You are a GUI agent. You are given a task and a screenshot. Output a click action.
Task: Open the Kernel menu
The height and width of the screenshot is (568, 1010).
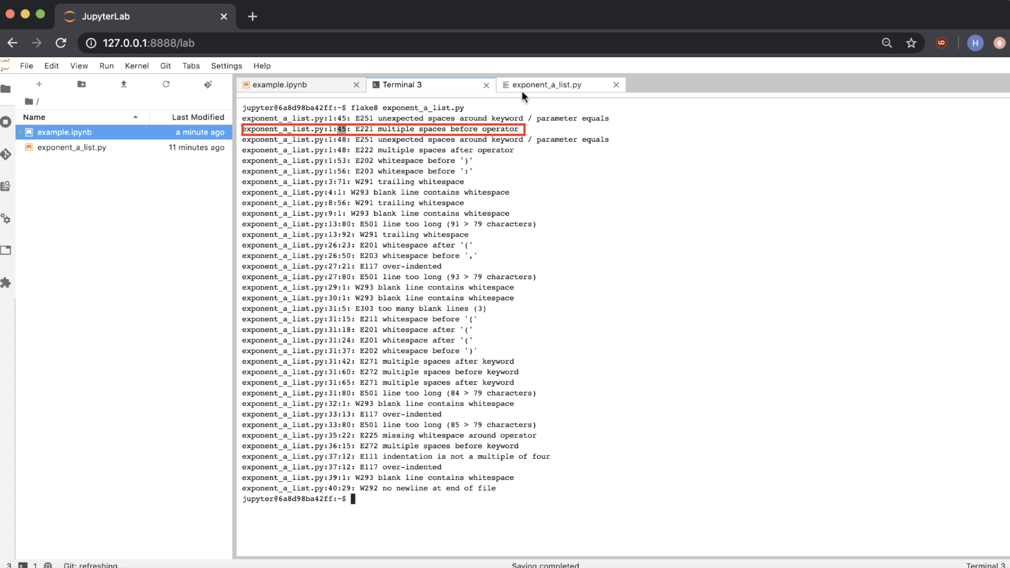click(x=137, y=66)
